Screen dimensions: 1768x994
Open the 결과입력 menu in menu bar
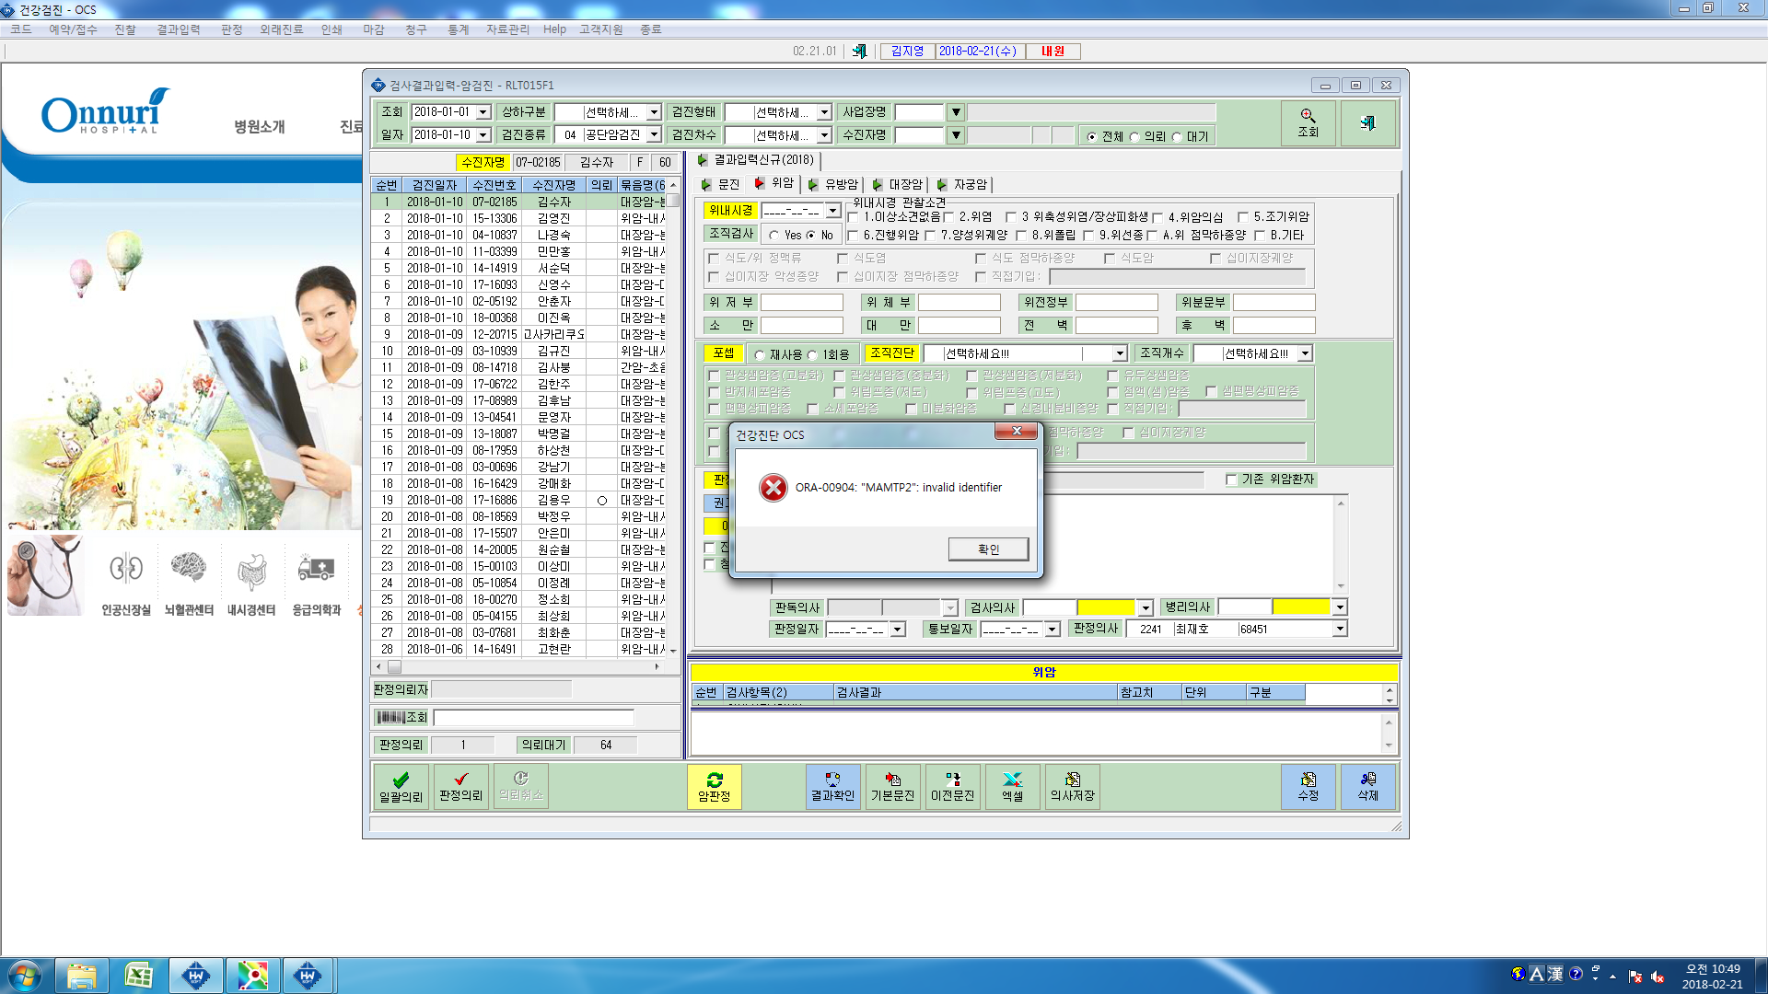(x=178, y=29)
